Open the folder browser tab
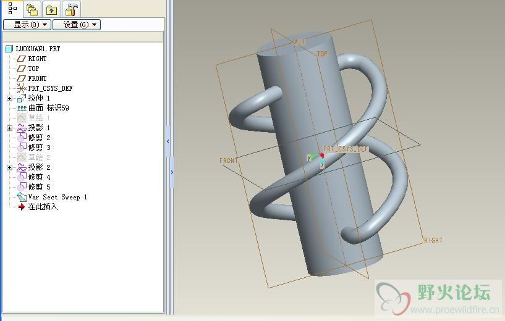The image size is (505, 321). 32,9
